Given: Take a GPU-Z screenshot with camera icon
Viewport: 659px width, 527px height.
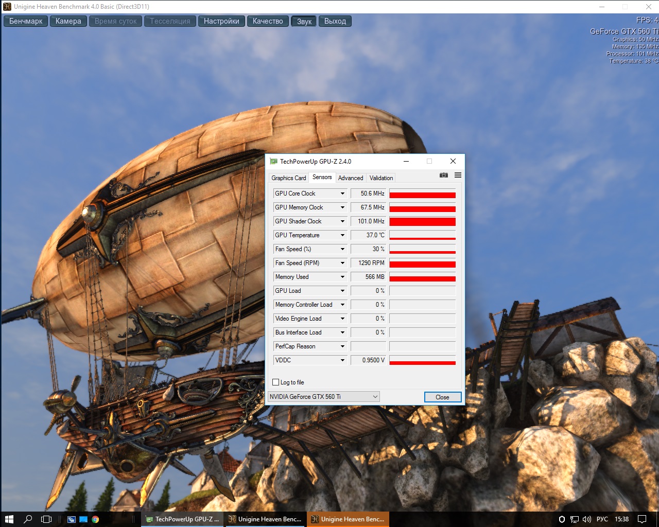Looking at the screenshot, I should [x=444, y=175].
